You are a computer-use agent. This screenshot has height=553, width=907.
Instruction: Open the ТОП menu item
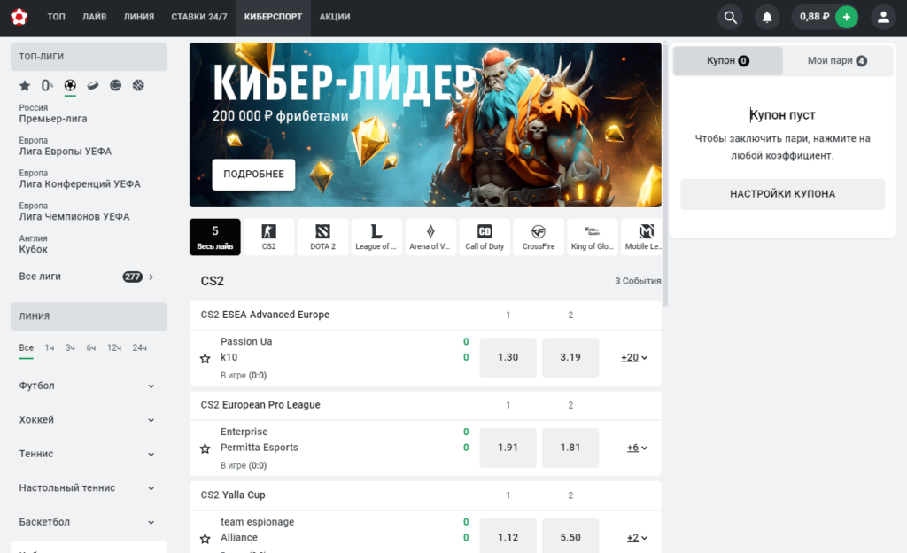(56, 17)
